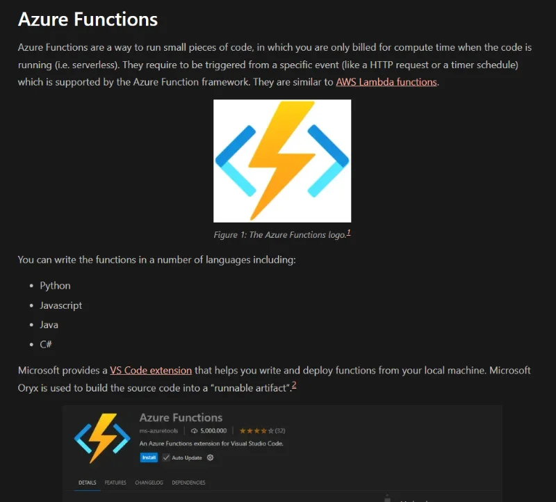
Task: Click the download count cloud icon
Action: [195, 431]
